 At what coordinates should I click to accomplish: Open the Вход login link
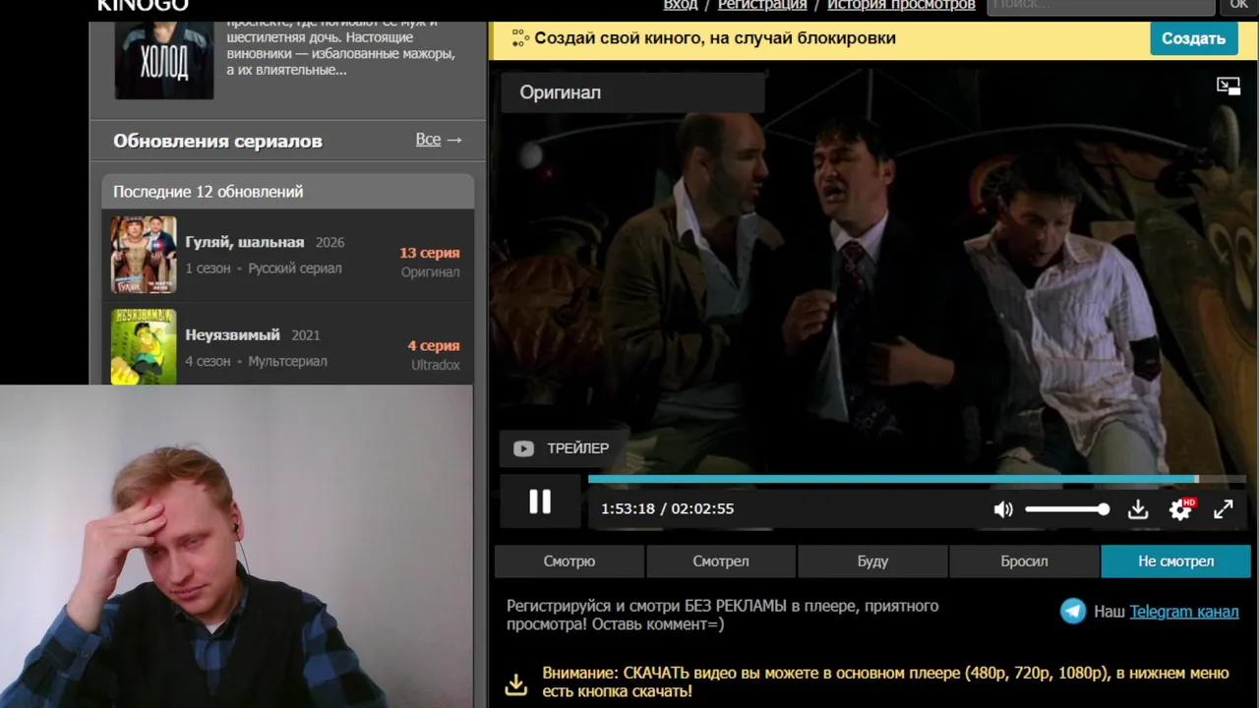681,5
